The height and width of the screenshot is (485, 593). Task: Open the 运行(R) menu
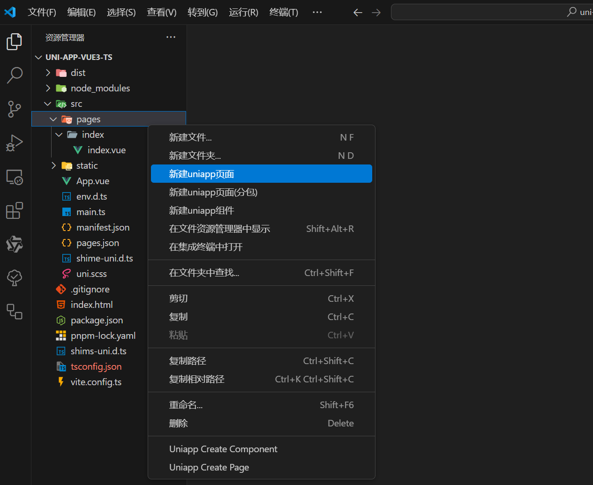click(243, 12)
